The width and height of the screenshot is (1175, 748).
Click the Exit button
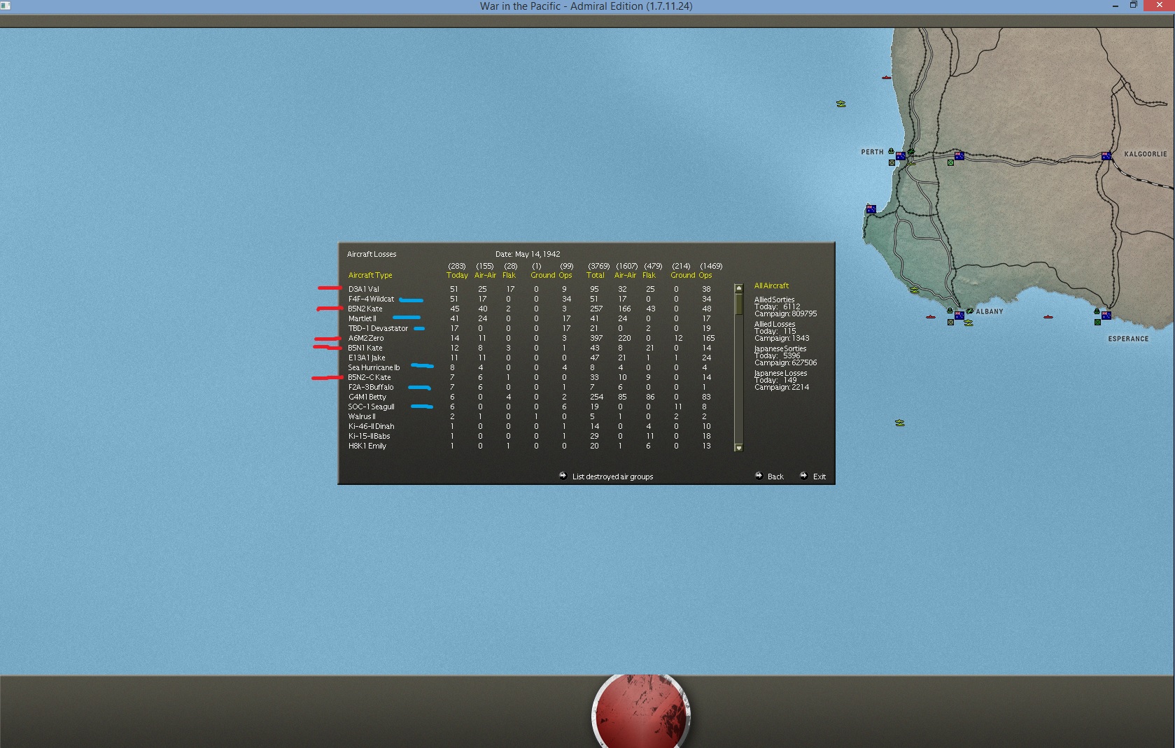pyautogui.click(x=819, y=477)
